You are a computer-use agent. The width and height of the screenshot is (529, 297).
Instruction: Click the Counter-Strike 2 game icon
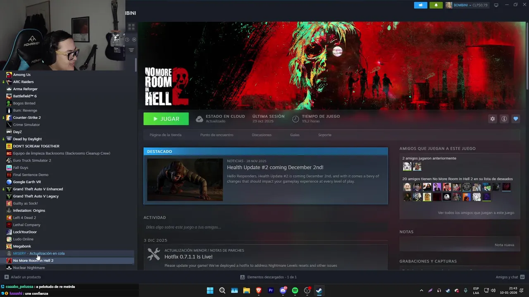coord(9,118)
